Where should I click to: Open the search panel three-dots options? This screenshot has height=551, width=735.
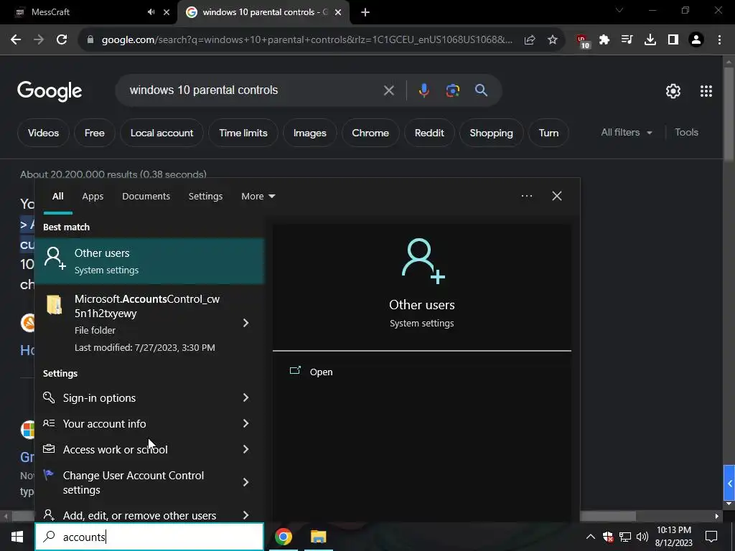(x=526, y=196)
